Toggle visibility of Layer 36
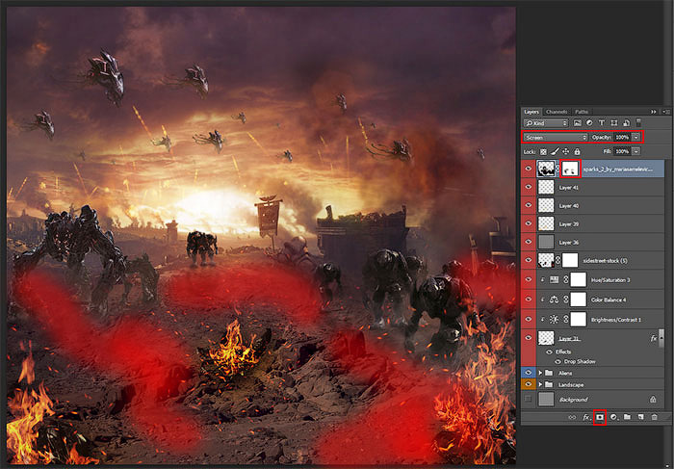This screenshot has width=674, height=469. (x=529, y=242)
